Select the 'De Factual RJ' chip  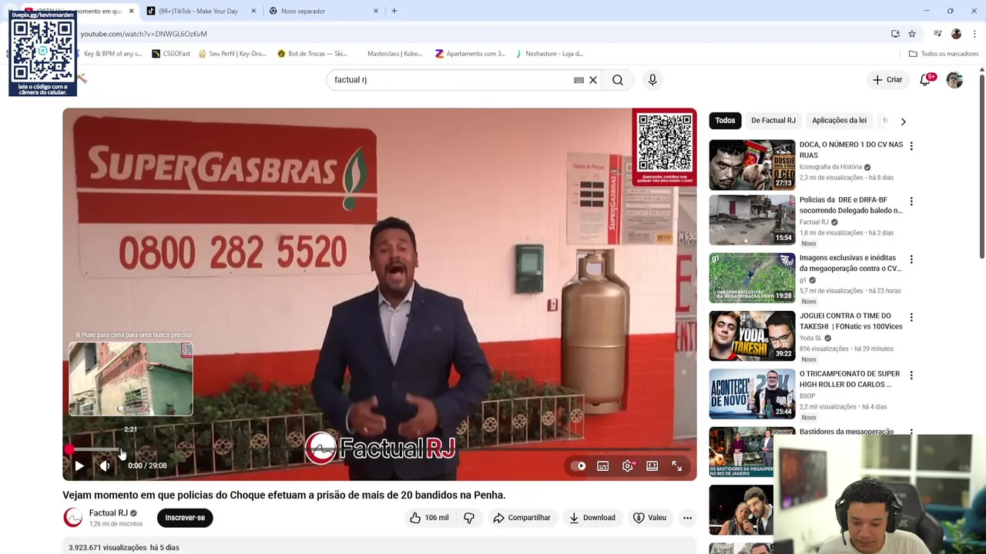coord(773,120)
